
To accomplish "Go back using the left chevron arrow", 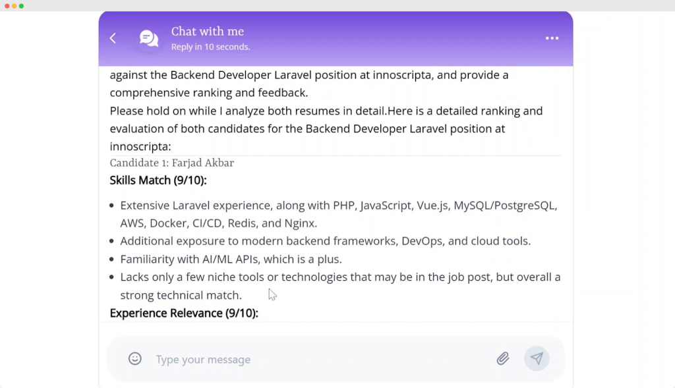I will (113, 38).
